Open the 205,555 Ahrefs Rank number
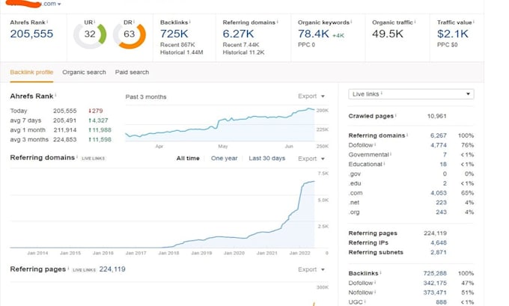 pyautogui.click(x=31, y=34)
